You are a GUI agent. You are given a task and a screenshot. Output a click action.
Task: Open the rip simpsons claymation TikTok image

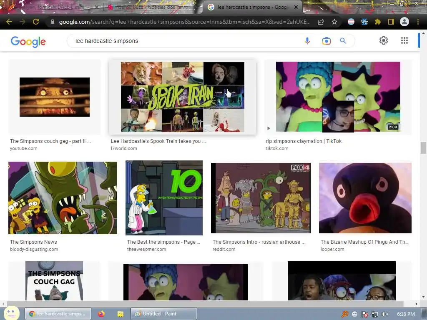pyautogui.click(x=338, y=97)
